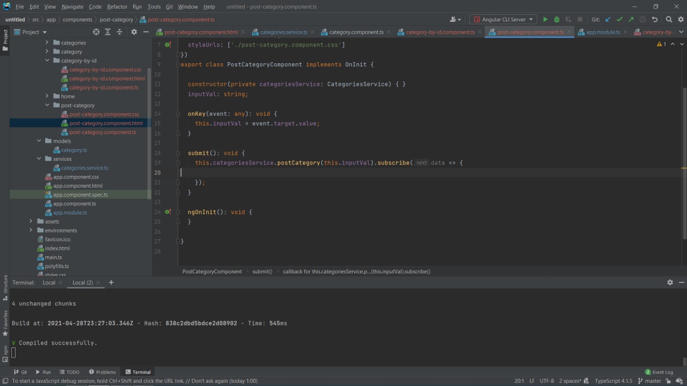Click the Git update project arrow
The width and height of the screenshot is (687, 386).
(x=608, y=19)
